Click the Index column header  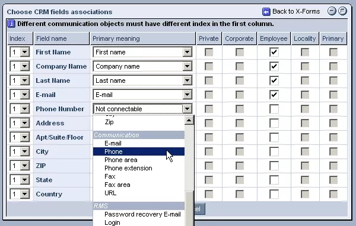tap(20, 38)
